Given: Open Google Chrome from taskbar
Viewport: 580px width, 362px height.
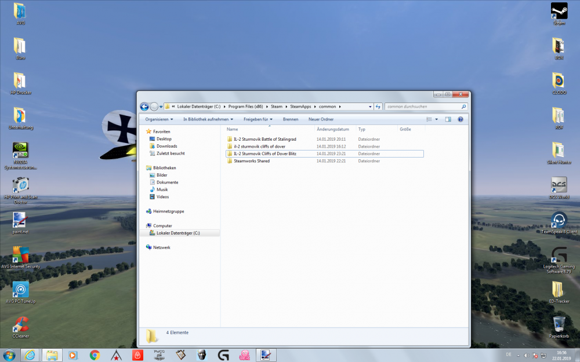Looking at the screenshot, I should (95, 356).
